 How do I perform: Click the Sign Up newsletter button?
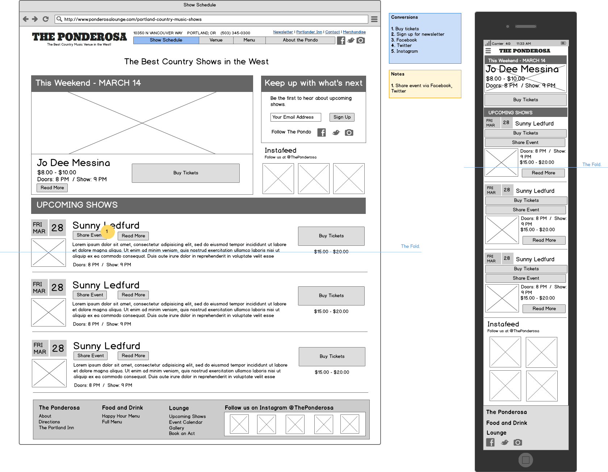[x=342, y=117]
